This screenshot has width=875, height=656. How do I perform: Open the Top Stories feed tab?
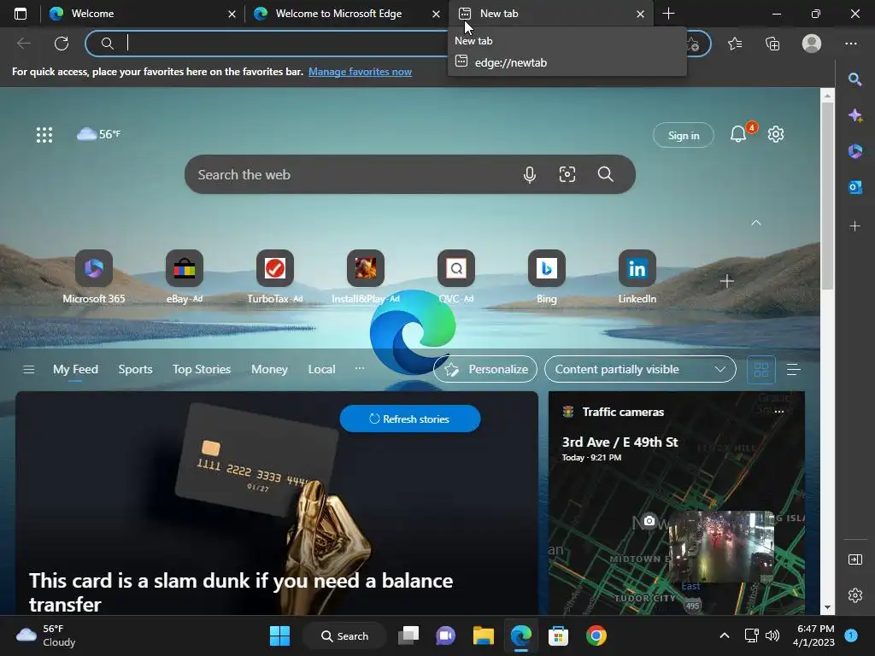202,369
